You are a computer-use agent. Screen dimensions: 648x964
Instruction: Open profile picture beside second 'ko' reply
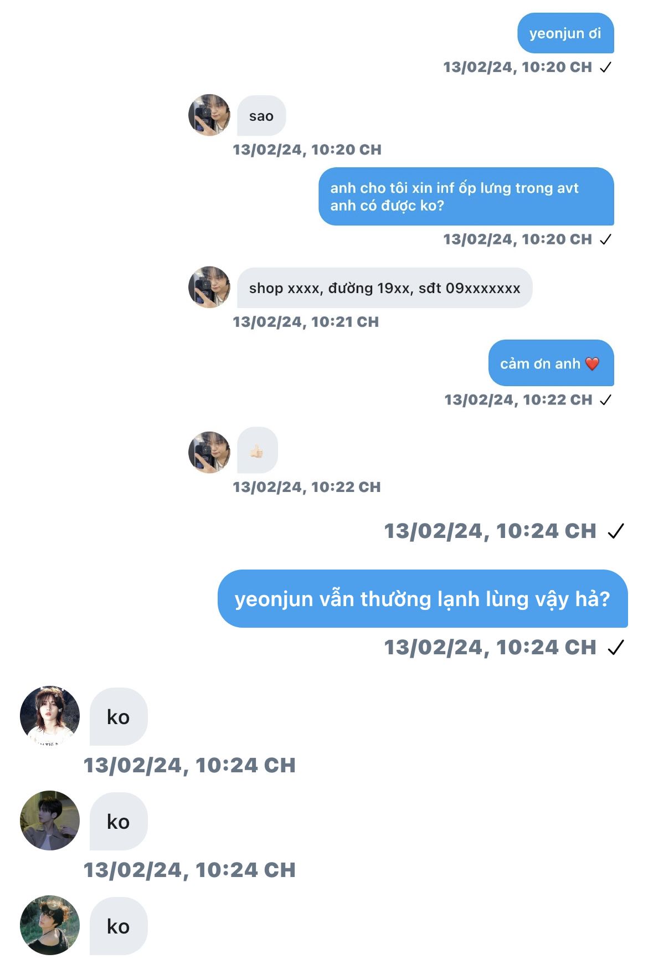[50, 821]
